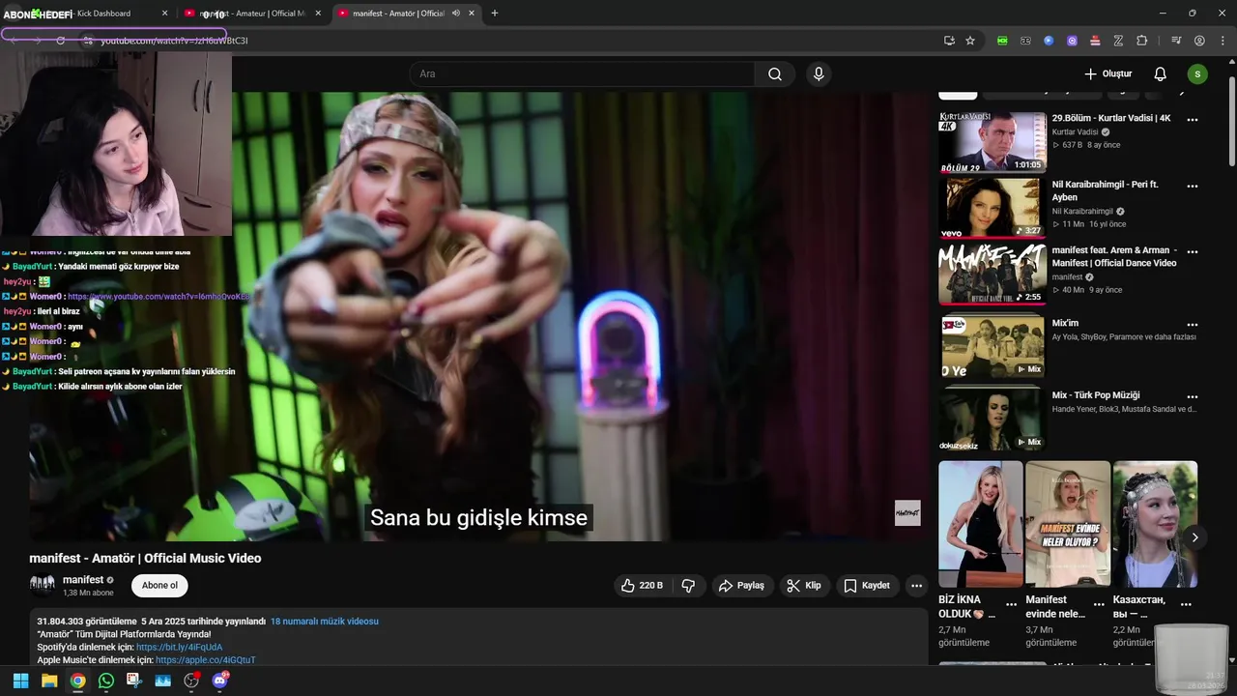Click the install app icon in address bar
1237x696 pixels.
(x=949, y=41)
